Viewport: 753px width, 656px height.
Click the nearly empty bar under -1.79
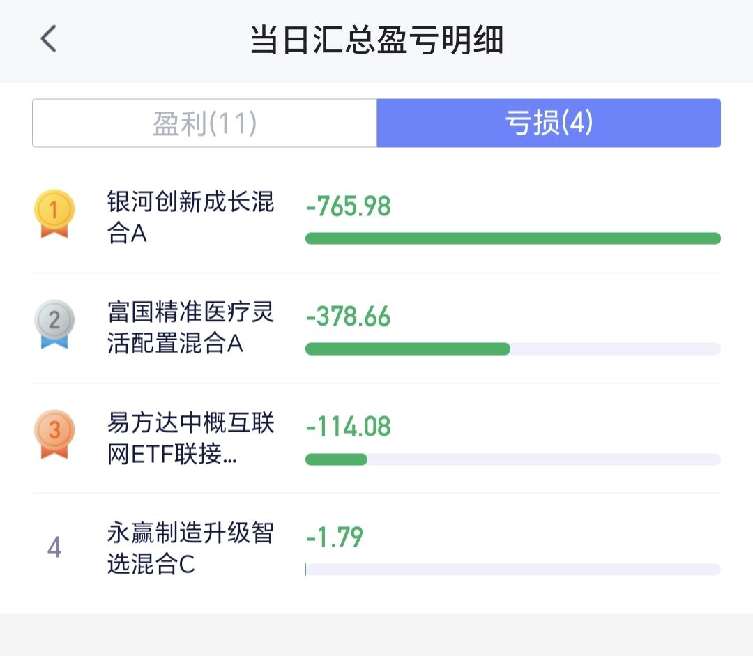click(512, 570)
